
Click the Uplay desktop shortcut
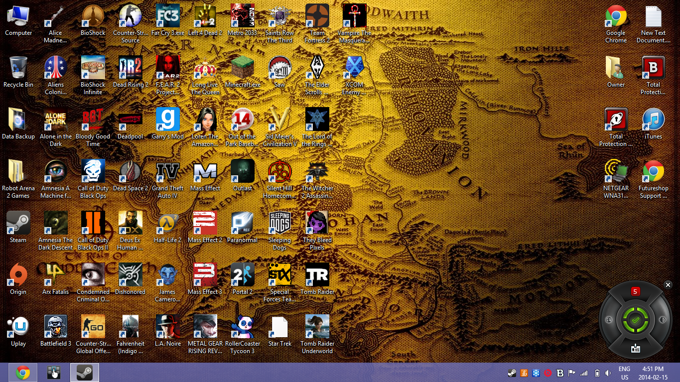click(18, 331)
